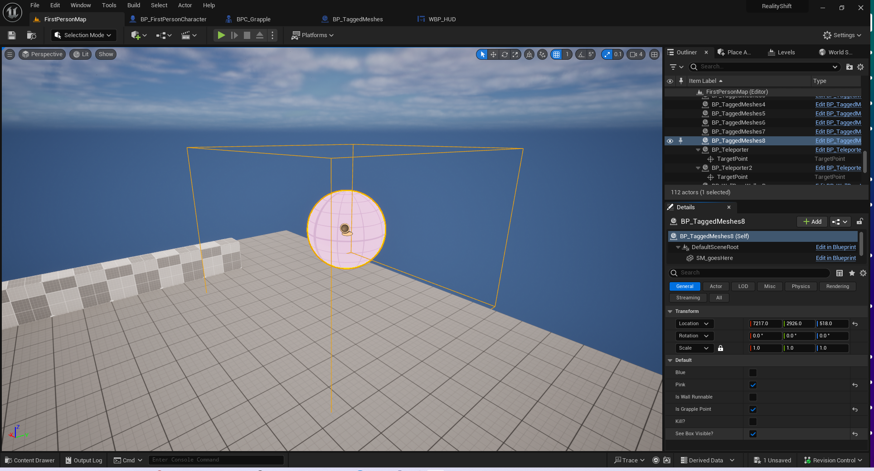Click Edit in Blueprint for SM_goesHere
This screenshot has height=471, width=874.
click(x=835, y=258)
